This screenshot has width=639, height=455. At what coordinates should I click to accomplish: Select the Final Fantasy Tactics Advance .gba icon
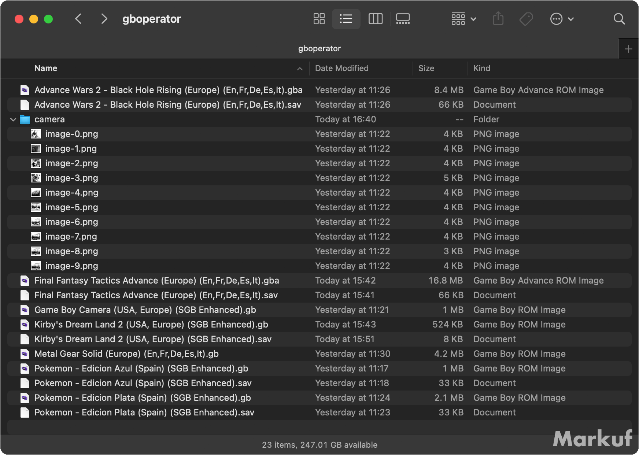coord(25,281)
